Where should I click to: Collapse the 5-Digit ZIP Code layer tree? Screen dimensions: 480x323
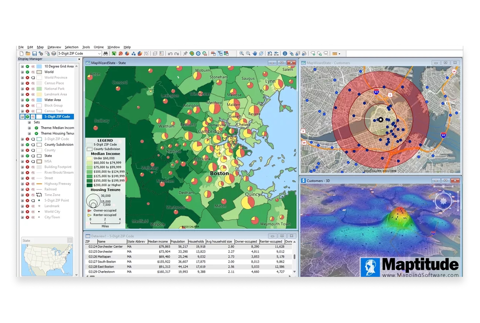coord(22,116)
